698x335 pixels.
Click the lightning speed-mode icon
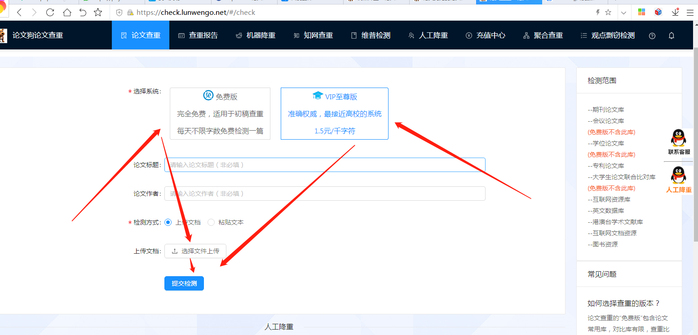[x=597, y=13]
